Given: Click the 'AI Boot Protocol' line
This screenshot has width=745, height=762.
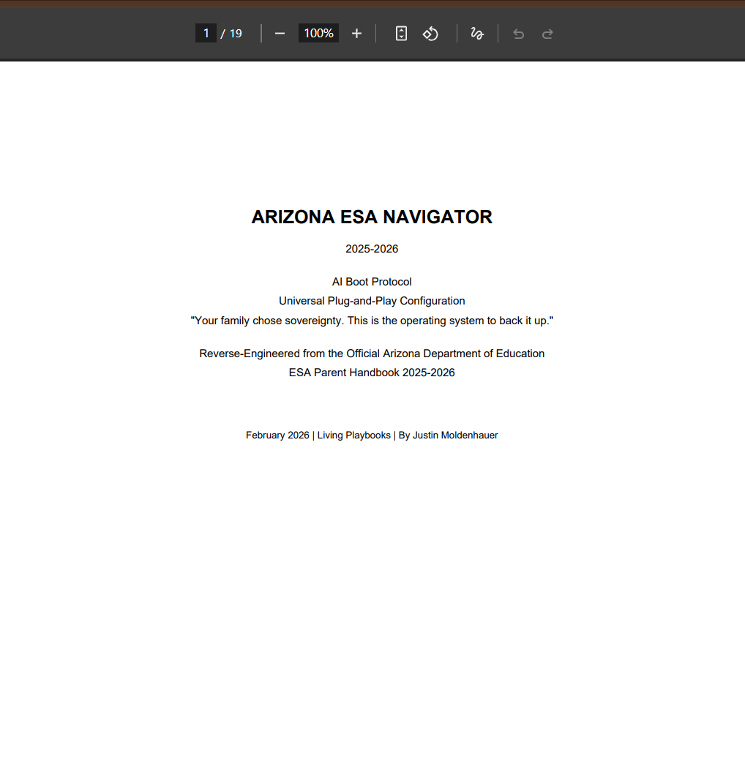Looking at the screenshot, I should pos(372,282).
